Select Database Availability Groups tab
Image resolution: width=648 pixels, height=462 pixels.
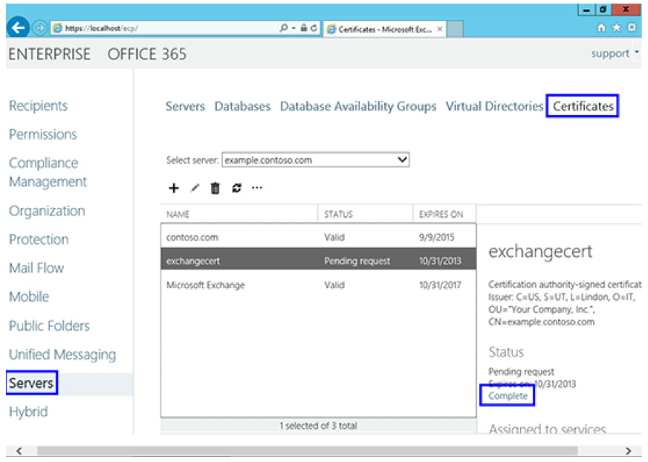click(x=357, y=106)
